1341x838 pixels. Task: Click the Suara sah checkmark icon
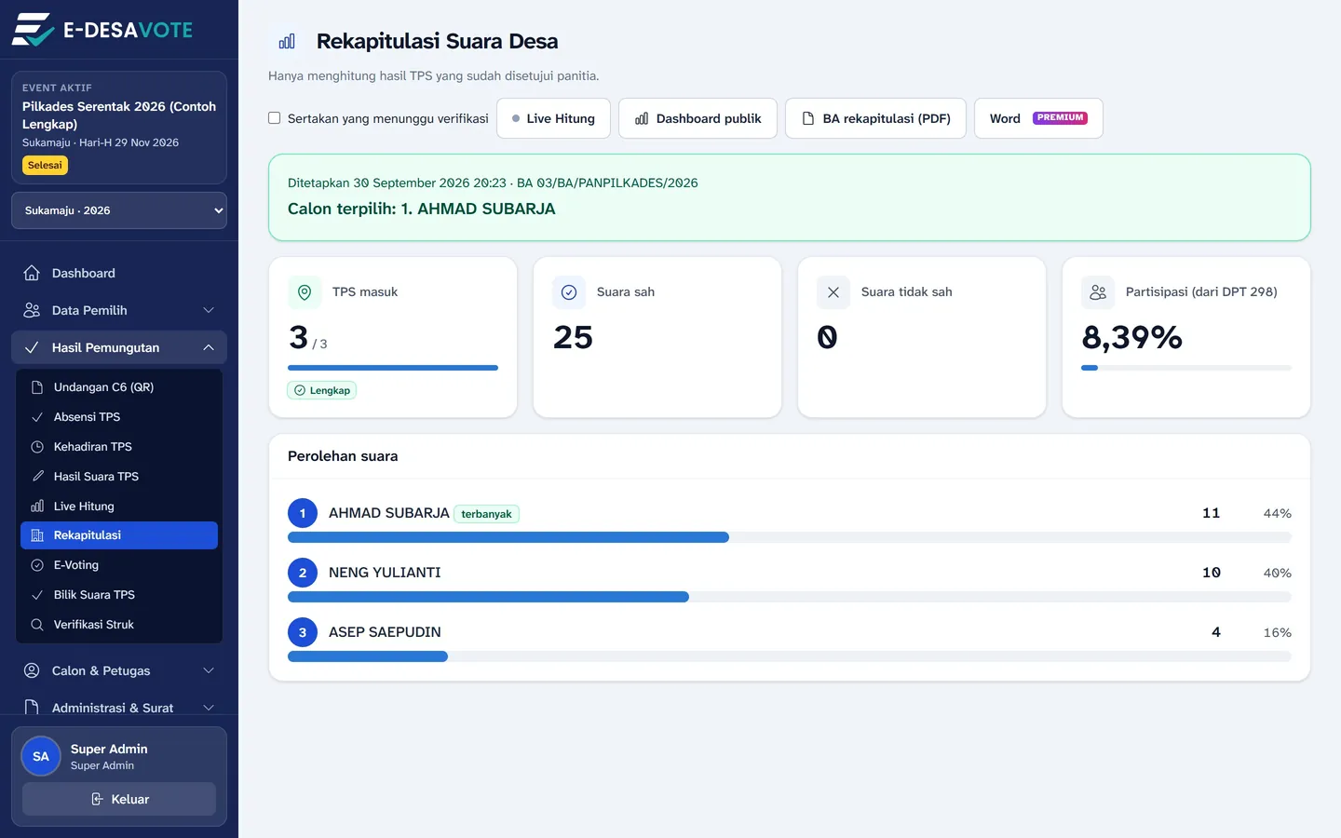tap(569, 292)
